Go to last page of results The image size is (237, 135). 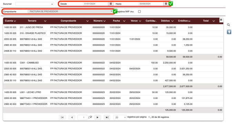pos(107,117)
